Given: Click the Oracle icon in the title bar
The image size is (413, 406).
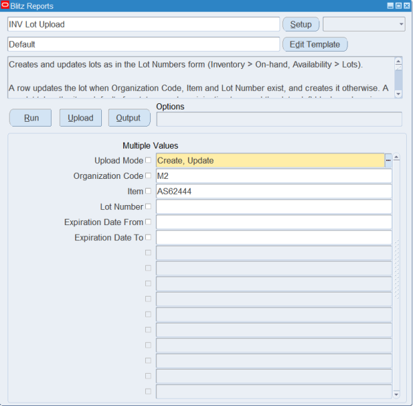Looking at the screenshot, I should tap(5, 6).
